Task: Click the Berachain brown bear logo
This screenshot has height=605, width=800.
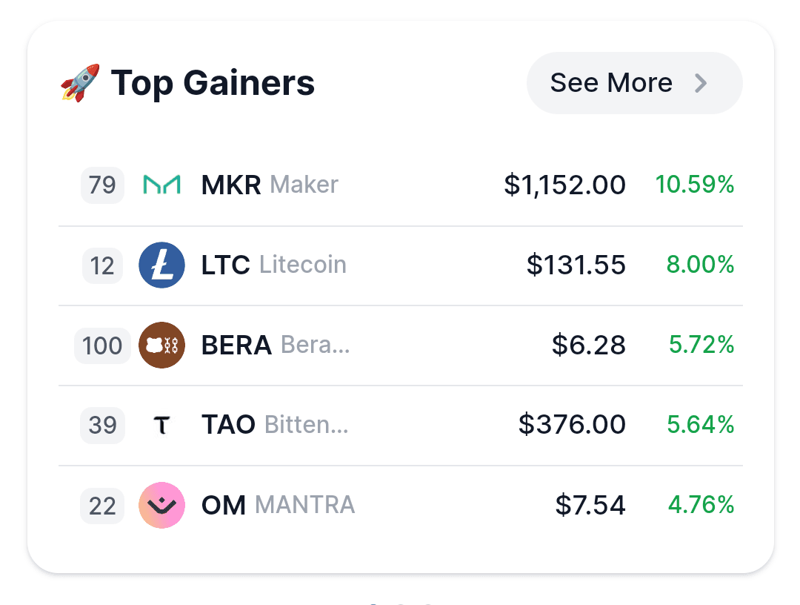Action: point(161,345)
